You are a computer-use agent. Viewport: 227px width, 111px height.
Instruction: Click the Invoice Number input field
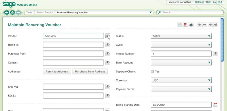[181, 54]
